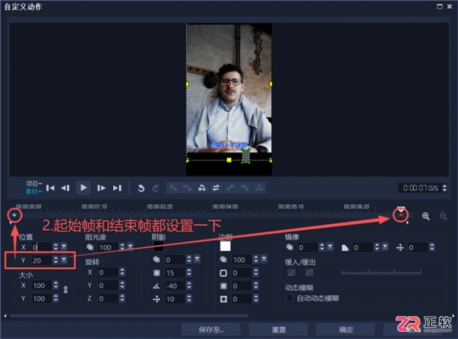Click the second ease-out graph icon

click(310, 272)
